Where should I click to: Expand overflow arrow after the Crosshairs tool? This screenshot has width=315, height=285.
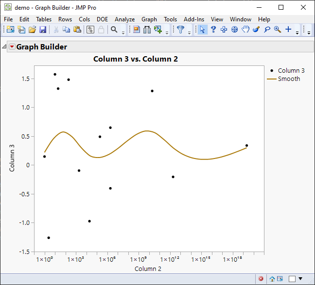[x=297, y=32]
